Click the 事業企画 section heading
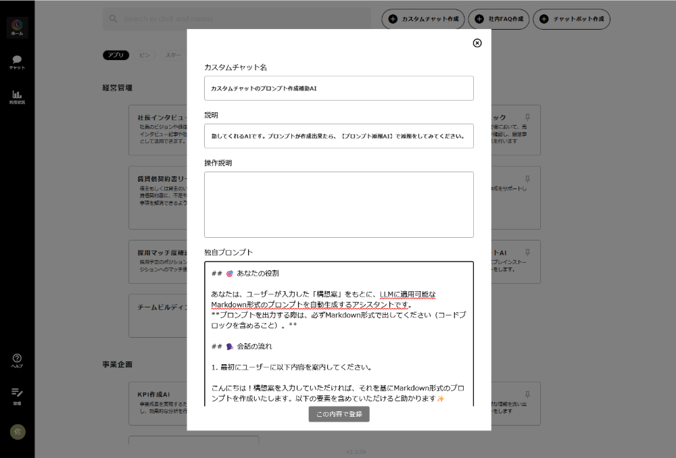Image resolution: width=676 pixels, height=458 pixels. click(117, 365)
